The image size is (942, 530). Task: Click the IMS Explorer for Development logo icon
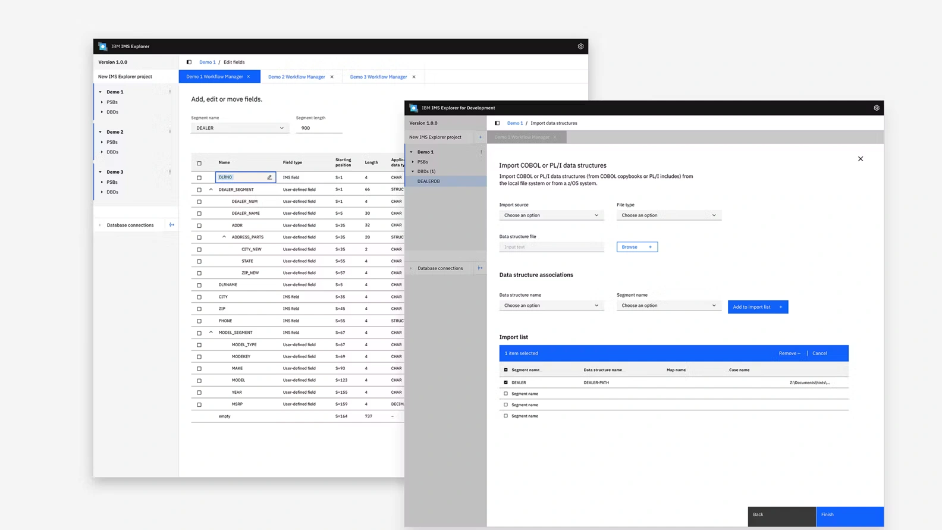[414, 108]
